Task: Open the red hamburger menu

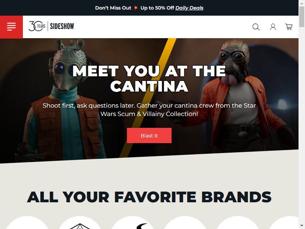Action: (x=11, y=27)
